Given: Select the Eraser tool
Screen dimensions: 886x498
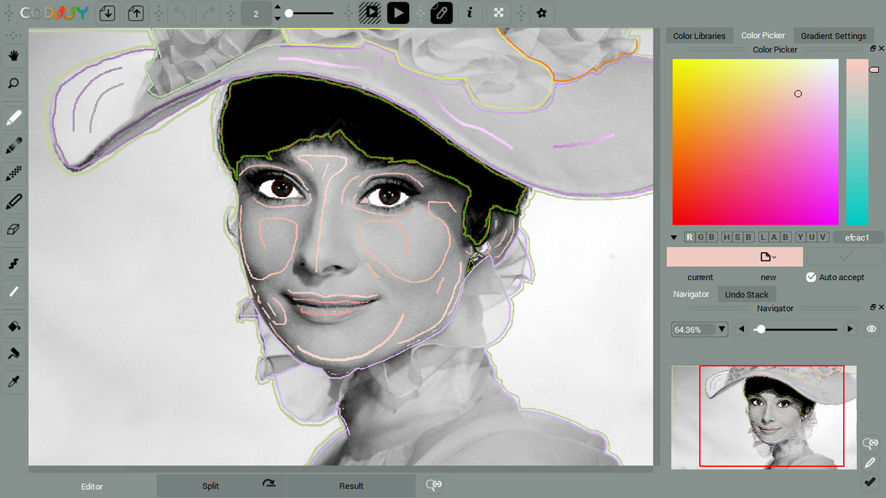Looking at the screenshot, I should [14, 229].
